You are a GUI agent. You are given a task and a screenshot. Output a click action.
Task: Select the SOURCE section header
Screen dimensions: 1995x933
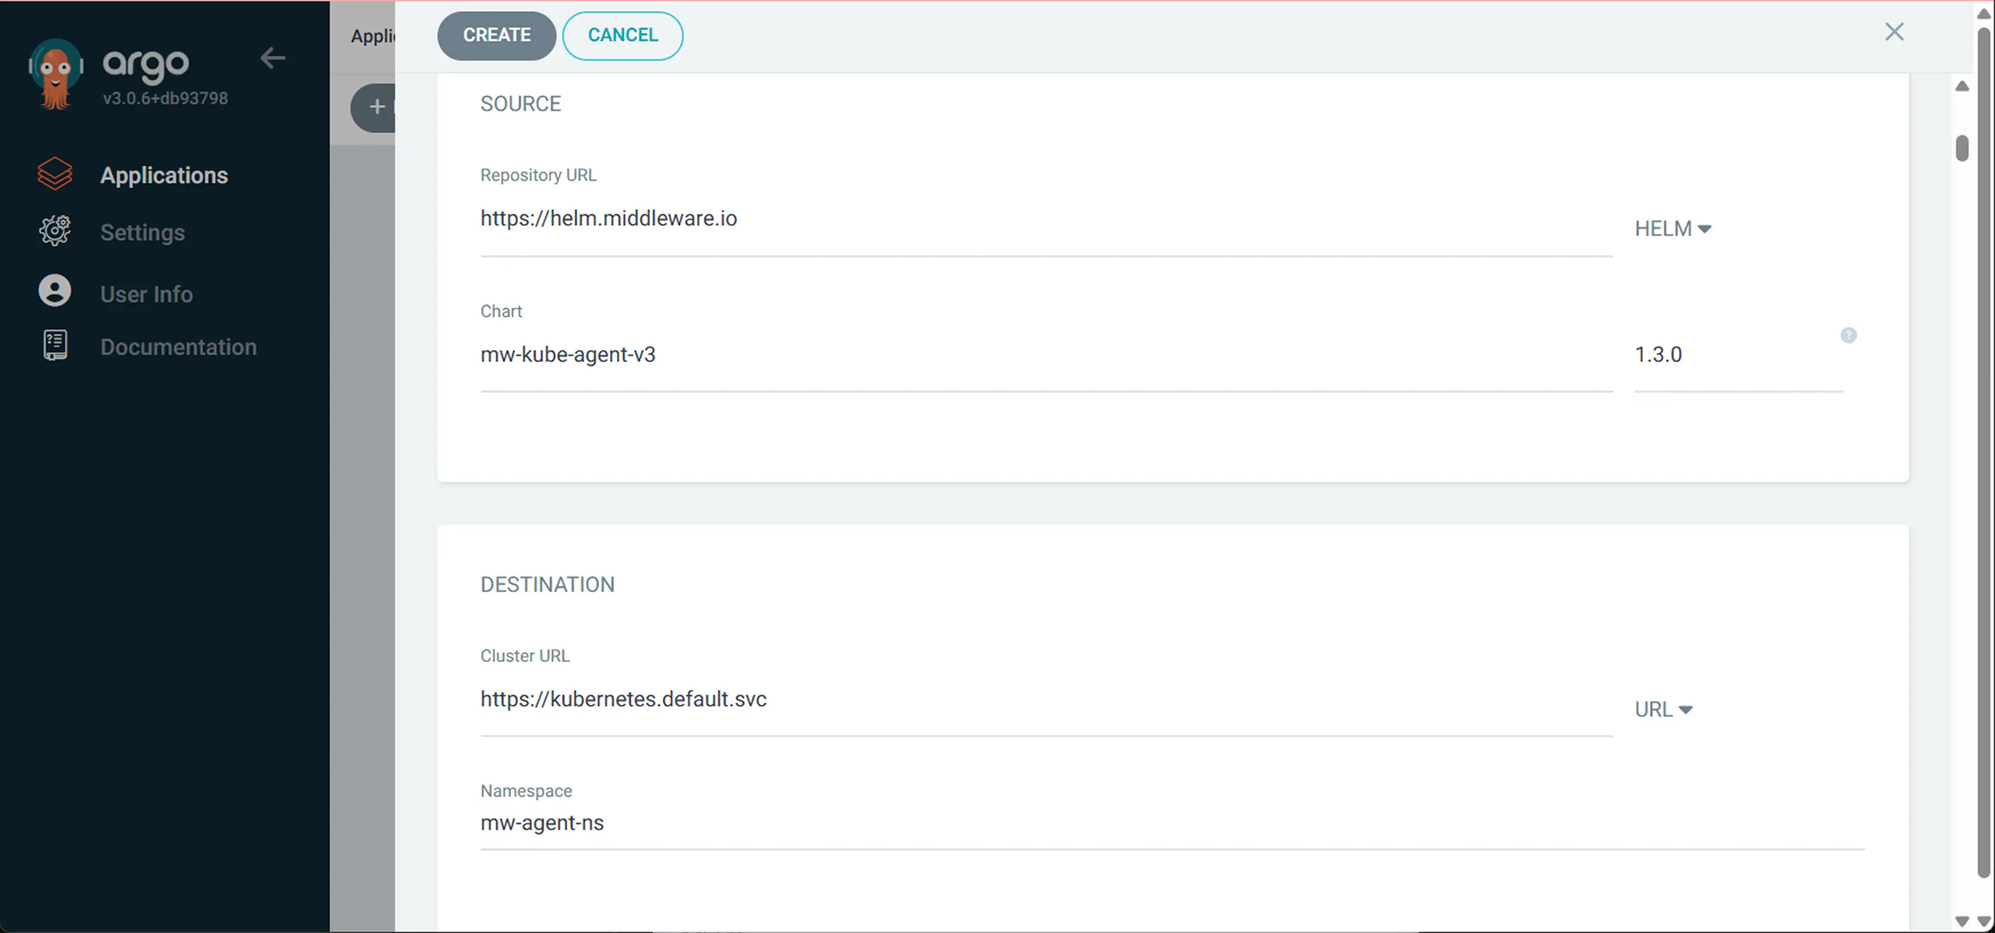pyautogui.click(x=521, y=103)
